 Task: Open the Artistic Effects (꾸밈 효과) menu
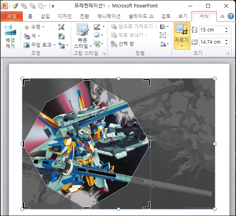coord(40,45)
